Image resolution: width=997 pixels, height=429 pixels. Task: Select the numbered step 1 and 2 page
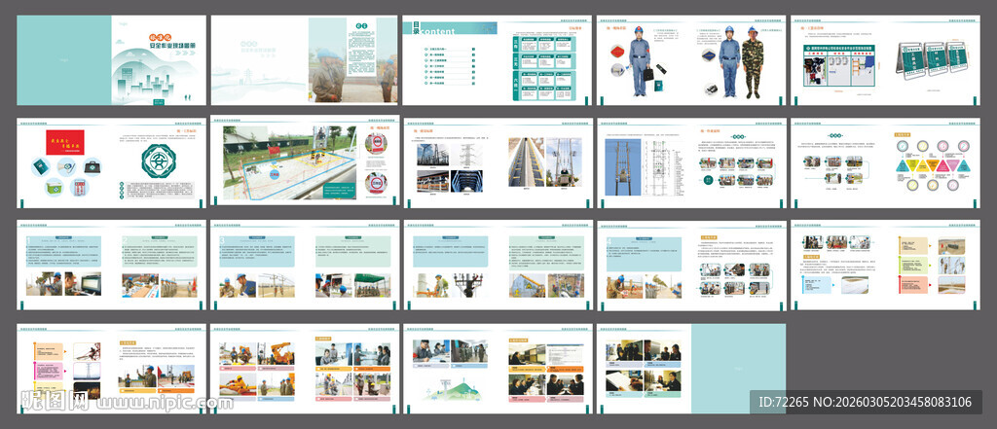pyautogui.click(x=111, y=265)
